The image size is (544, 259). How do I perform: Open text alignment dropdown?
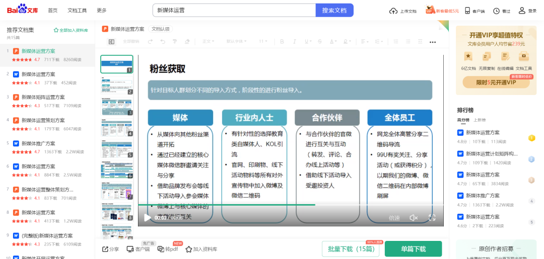(x=364, y=42)
